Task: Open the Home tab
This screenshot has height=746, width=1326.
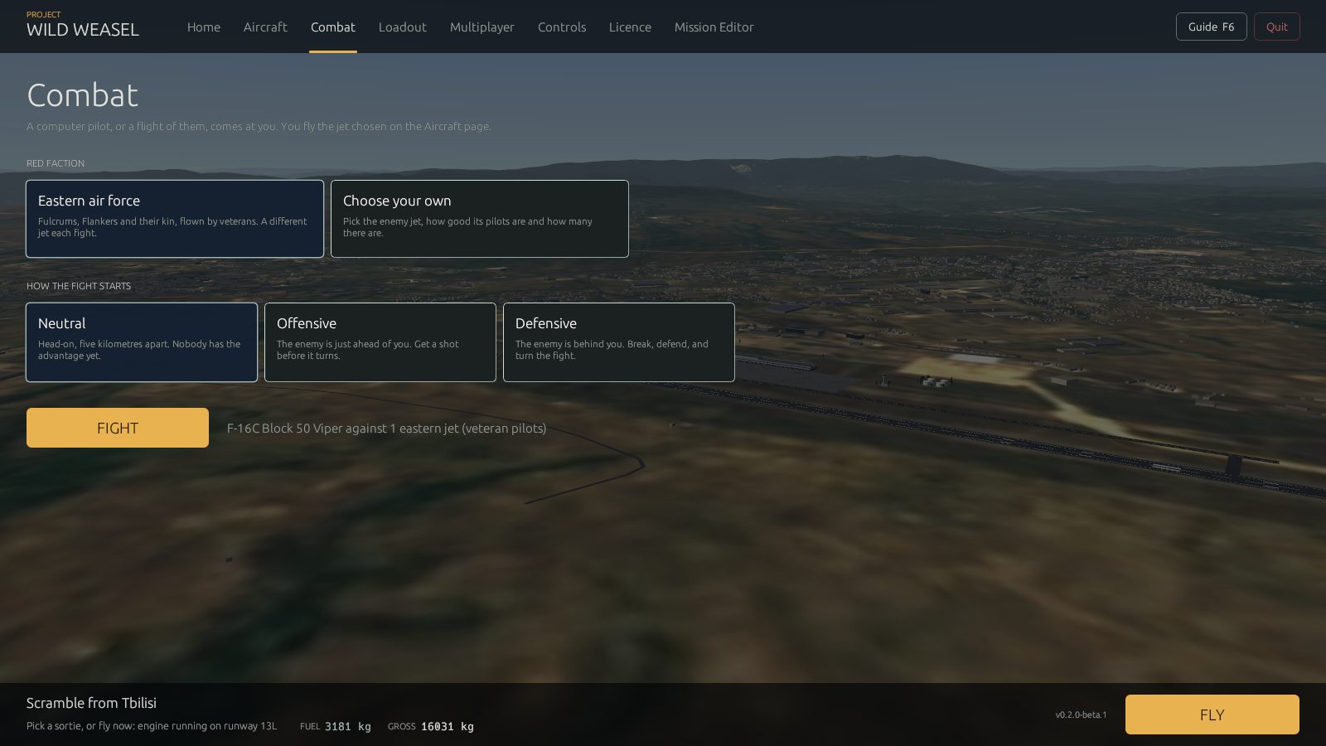Action: (203, 27)
